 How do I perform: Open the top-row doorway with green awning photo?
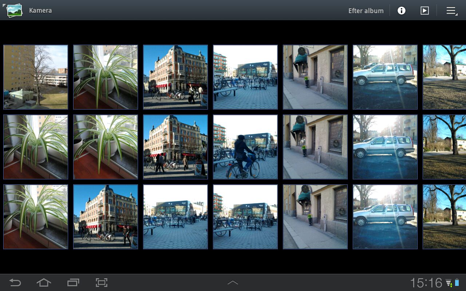pyautogui.click(x=315, y=77)
